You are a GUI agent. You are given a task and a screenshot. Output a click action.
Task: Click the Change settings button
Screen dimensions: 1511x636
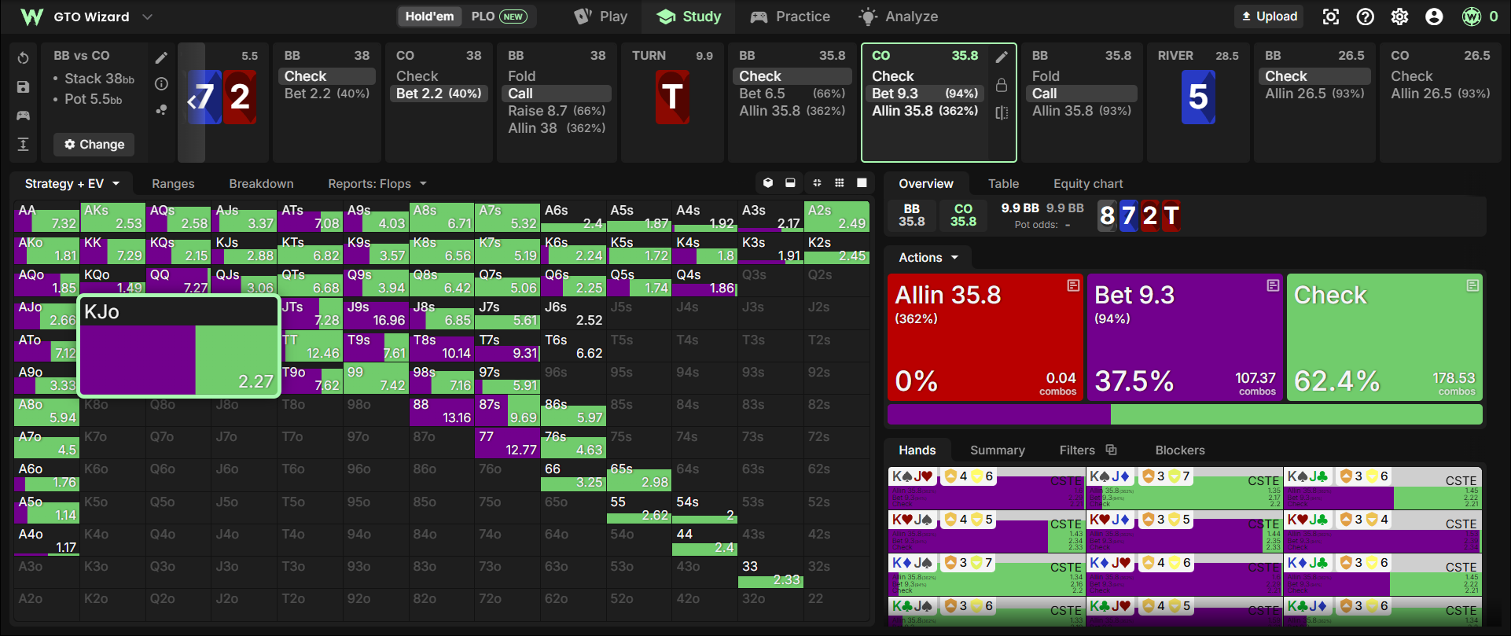[x=94, y=145]
